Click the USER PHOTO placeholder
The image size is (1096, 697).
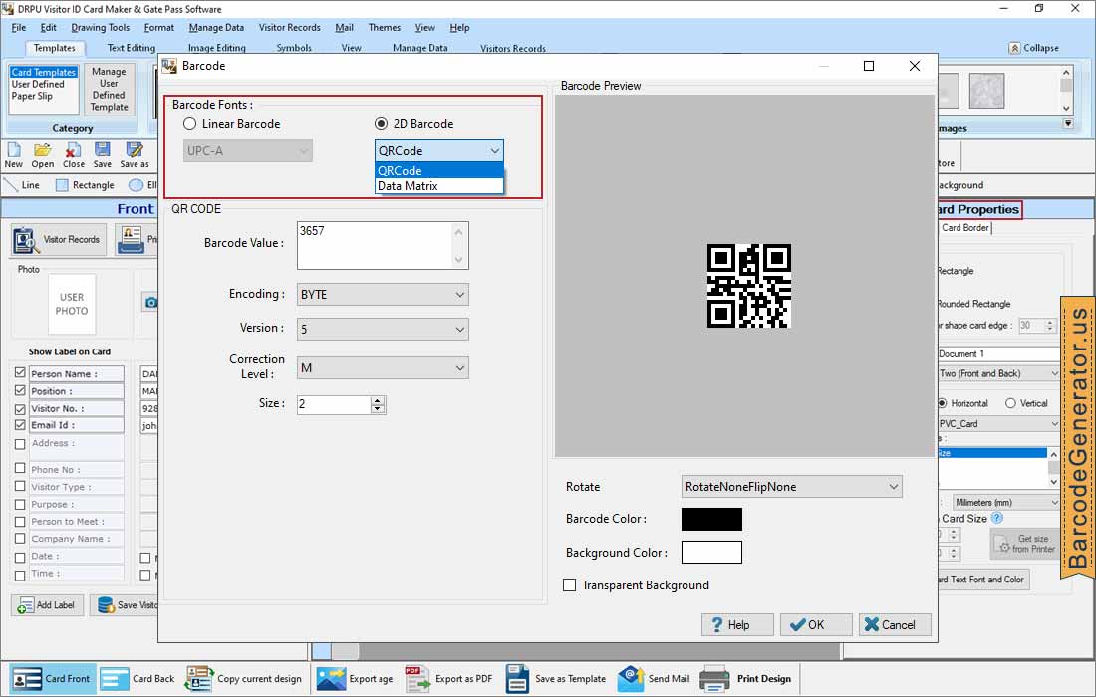click(x=72, y=304)
